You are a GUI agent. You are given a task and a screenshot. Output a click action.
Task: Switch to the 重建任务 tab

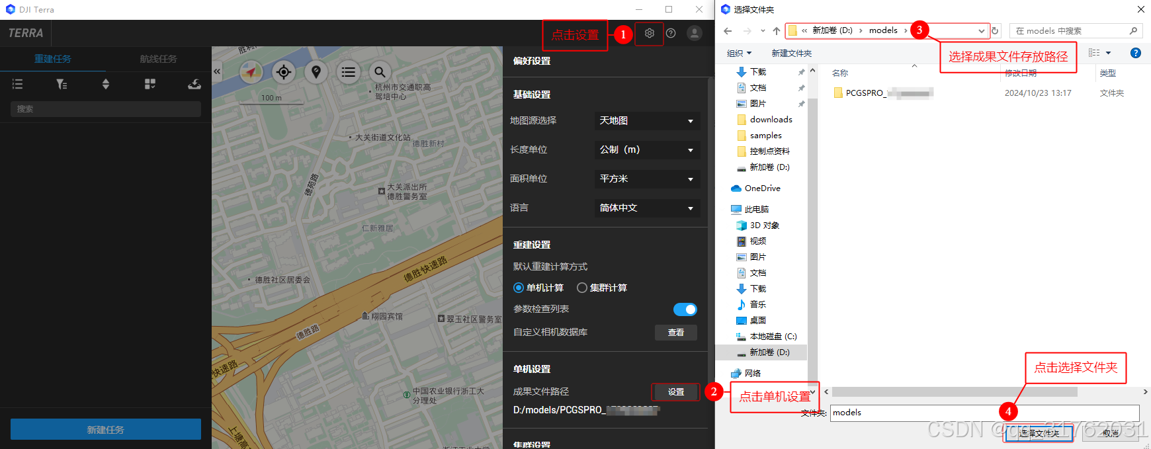tap(53, 59)
